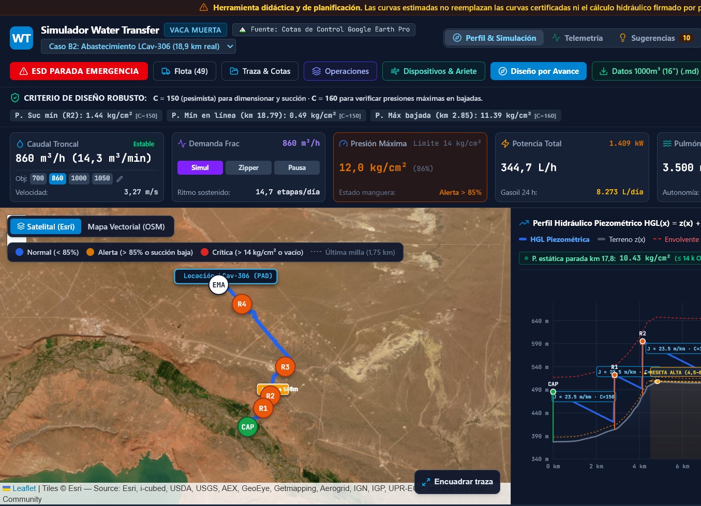This screenshot has width=701, height=506.
Task: Click the shield icon beside Criterio de Diseño Robusto
Action: tap(15, 98)
